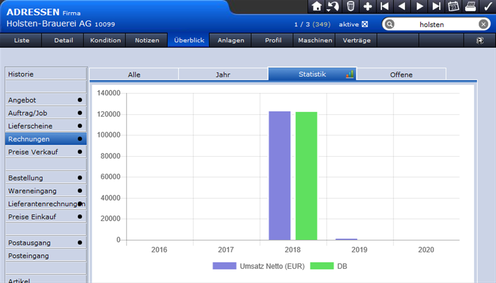Screen dimensions: 496x283
Task: Show the Offene sub-tab
Action: point(402,74)
